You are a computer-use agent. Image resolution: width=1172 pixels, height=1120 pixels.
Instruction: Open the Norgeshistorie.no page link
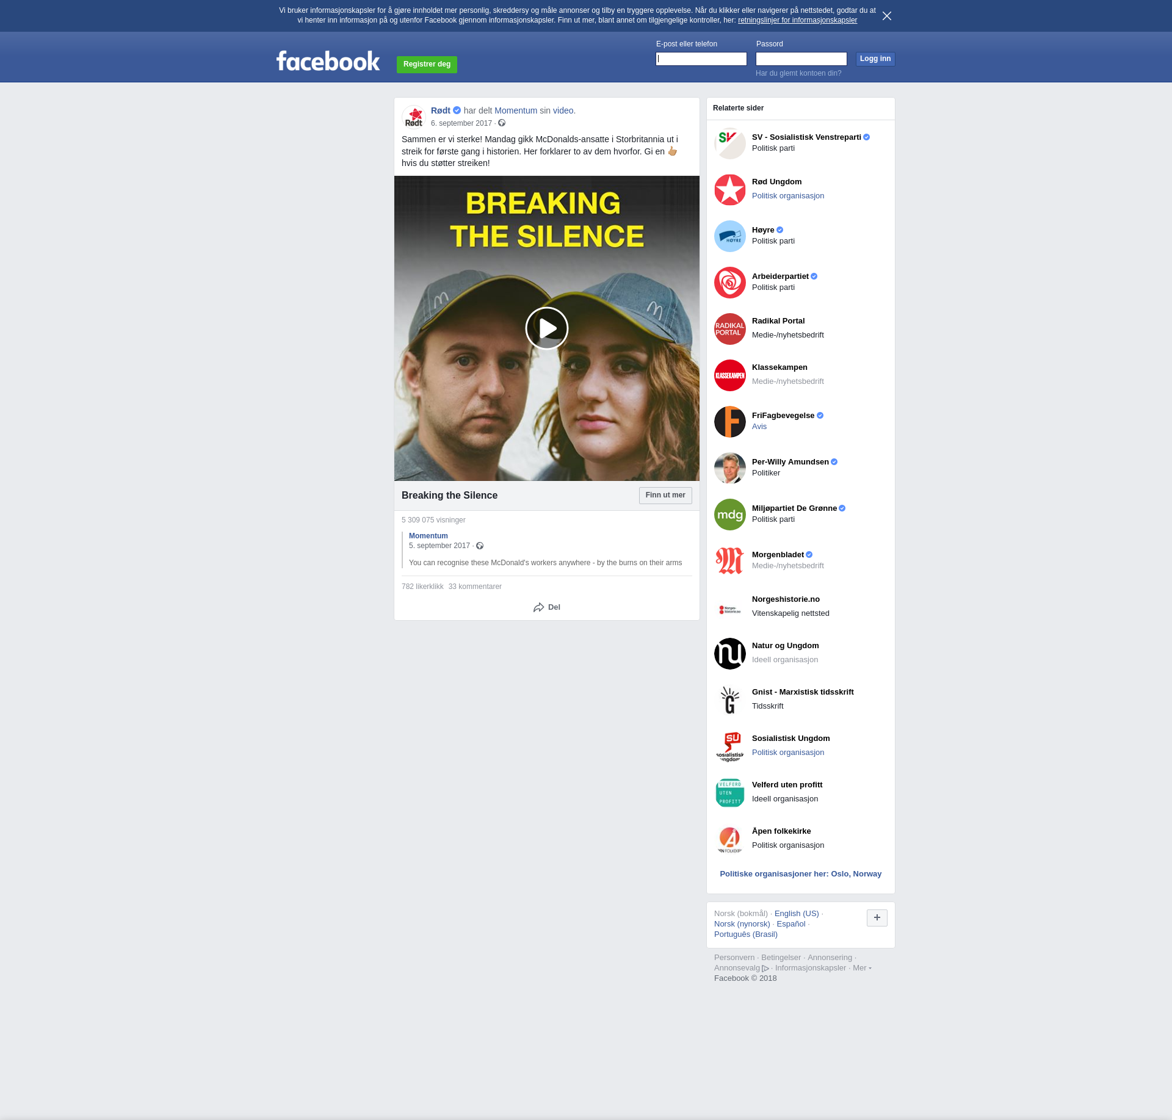[786, 599]
